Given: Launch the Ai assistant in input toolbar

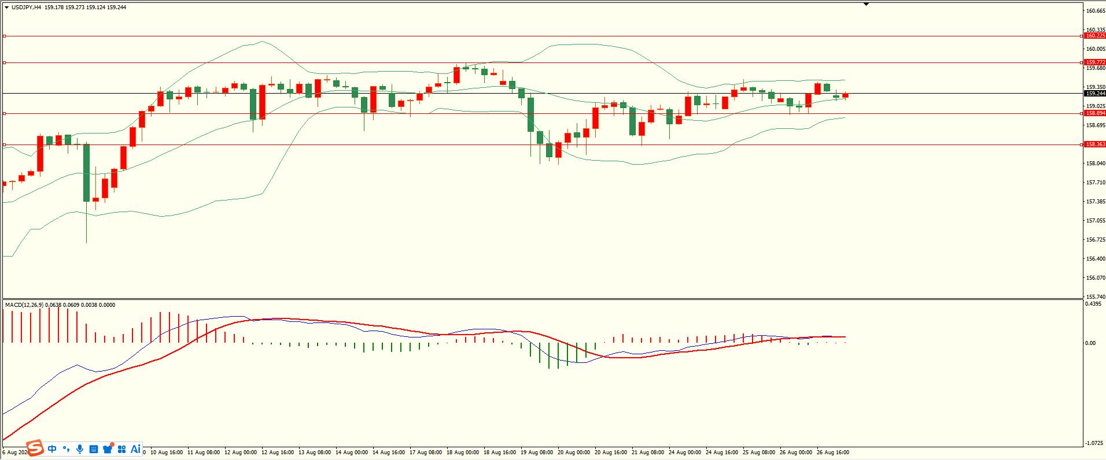Looking at the screenshot, I should [135, 448].
